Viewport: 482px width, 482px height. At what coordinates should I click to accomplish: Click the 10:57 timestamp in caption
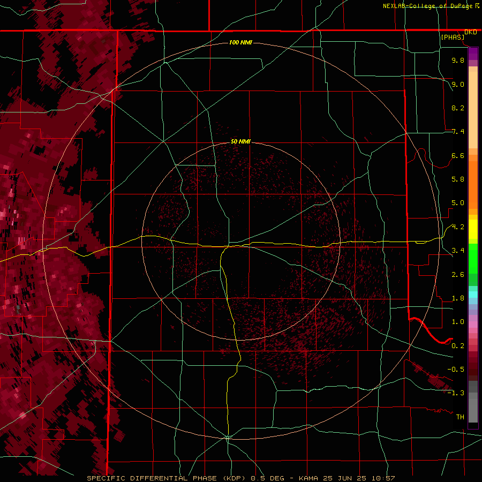383,478
